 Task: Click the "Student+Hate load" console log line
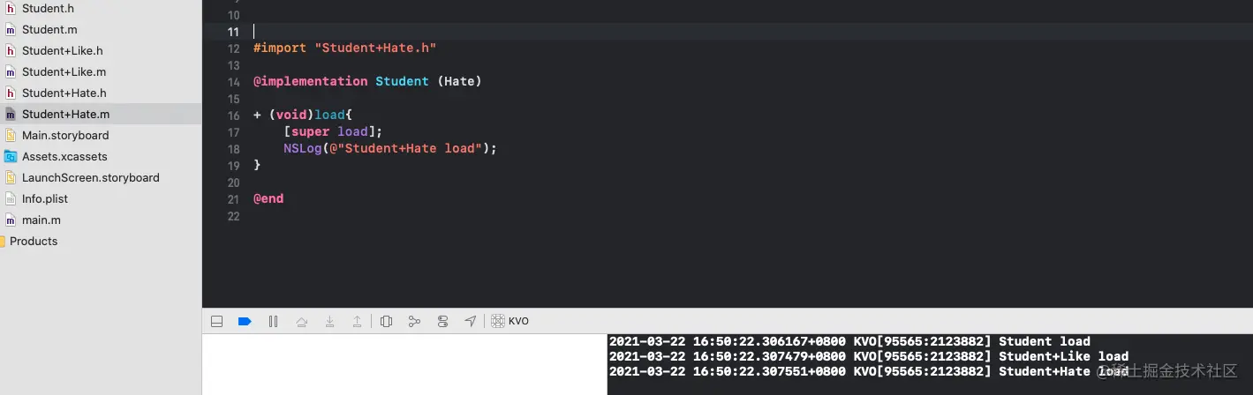pyautogui.click(x=869, y=371)
